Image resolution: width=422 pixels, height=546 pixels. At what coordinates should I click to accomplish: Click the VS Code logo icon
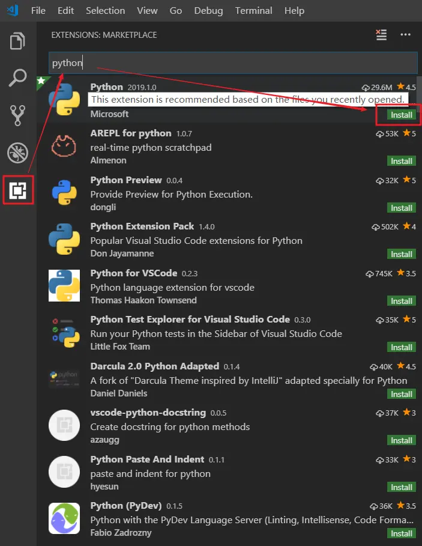13,10
